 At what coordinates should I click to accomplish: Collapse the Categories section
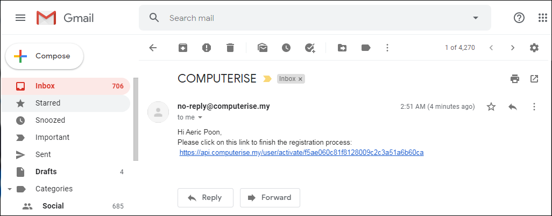[9, 189]
